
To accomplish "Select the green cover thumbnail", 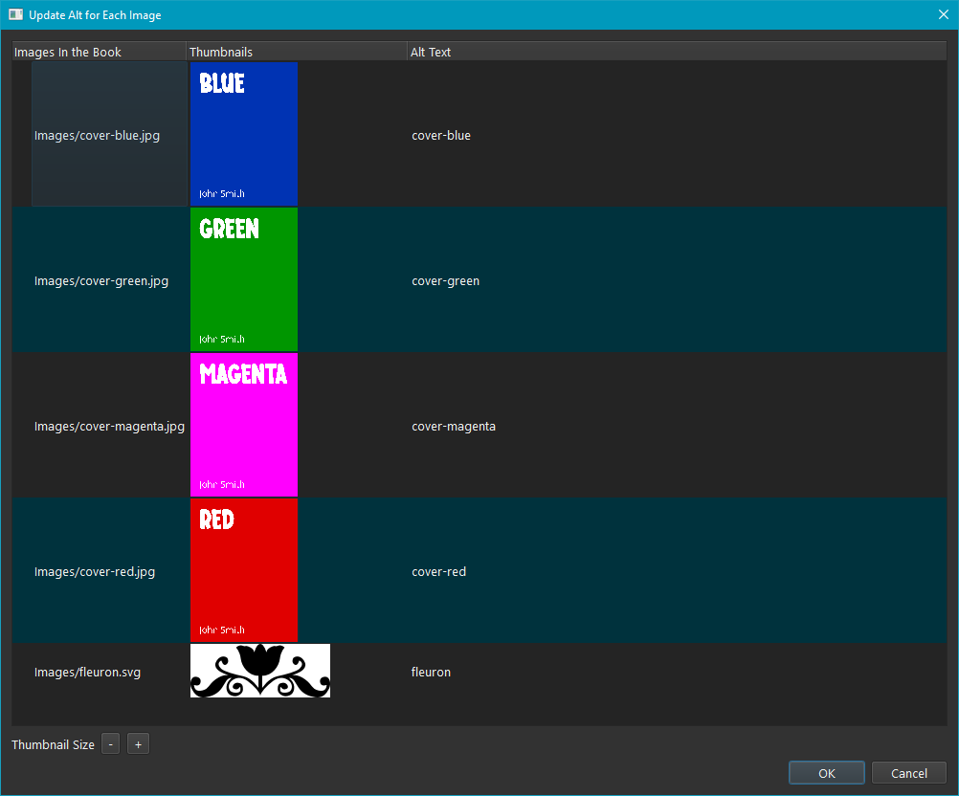I will click(x=244, y=279).
